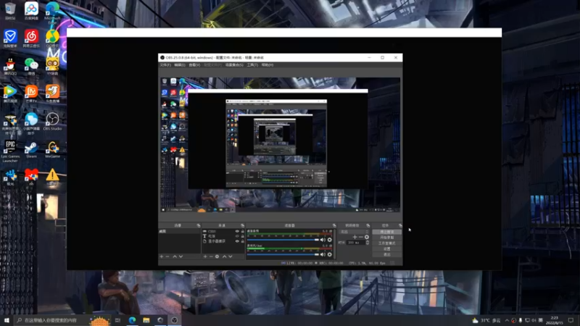Image resolution: width=580 pixels, height=326 pixels.
Task: Open the Tools (工具) menu in OBS
Action: tap(252, 65)
